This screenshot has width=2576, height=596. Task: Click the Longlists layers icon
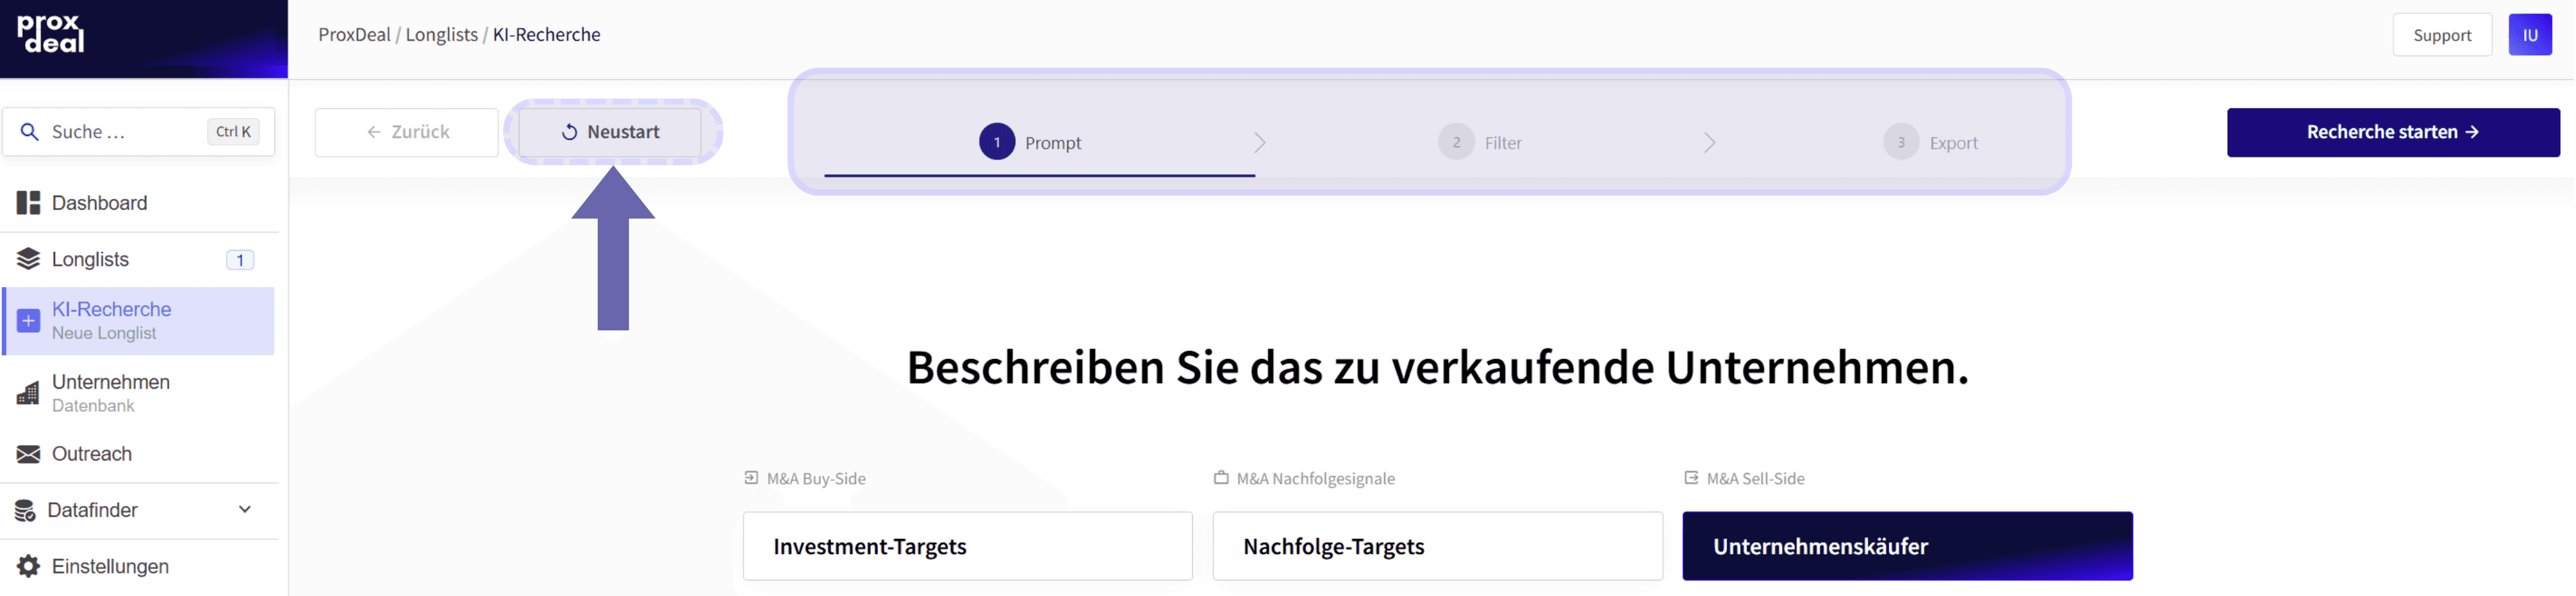point(28,259)
